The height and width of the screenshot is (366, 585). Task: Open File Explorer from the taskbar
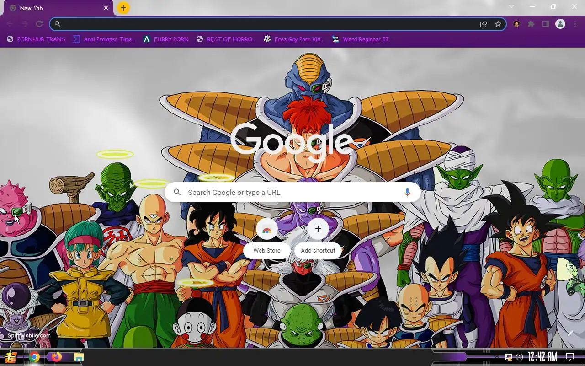click(79, 357)
